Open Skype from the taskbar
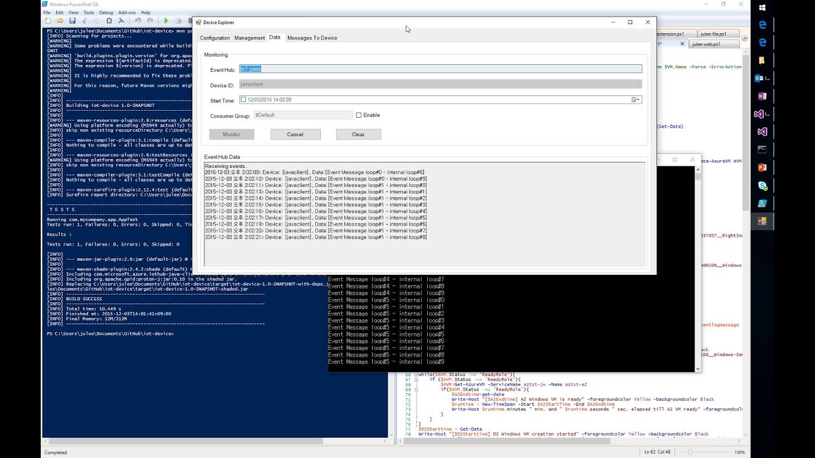 pos(762,185)
